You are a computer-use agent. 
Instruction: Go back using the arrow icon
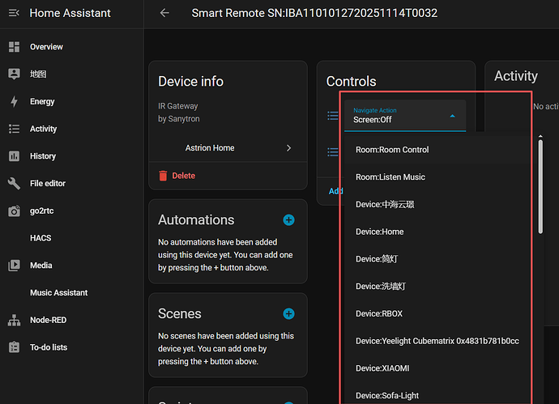(x=164, y=13)
